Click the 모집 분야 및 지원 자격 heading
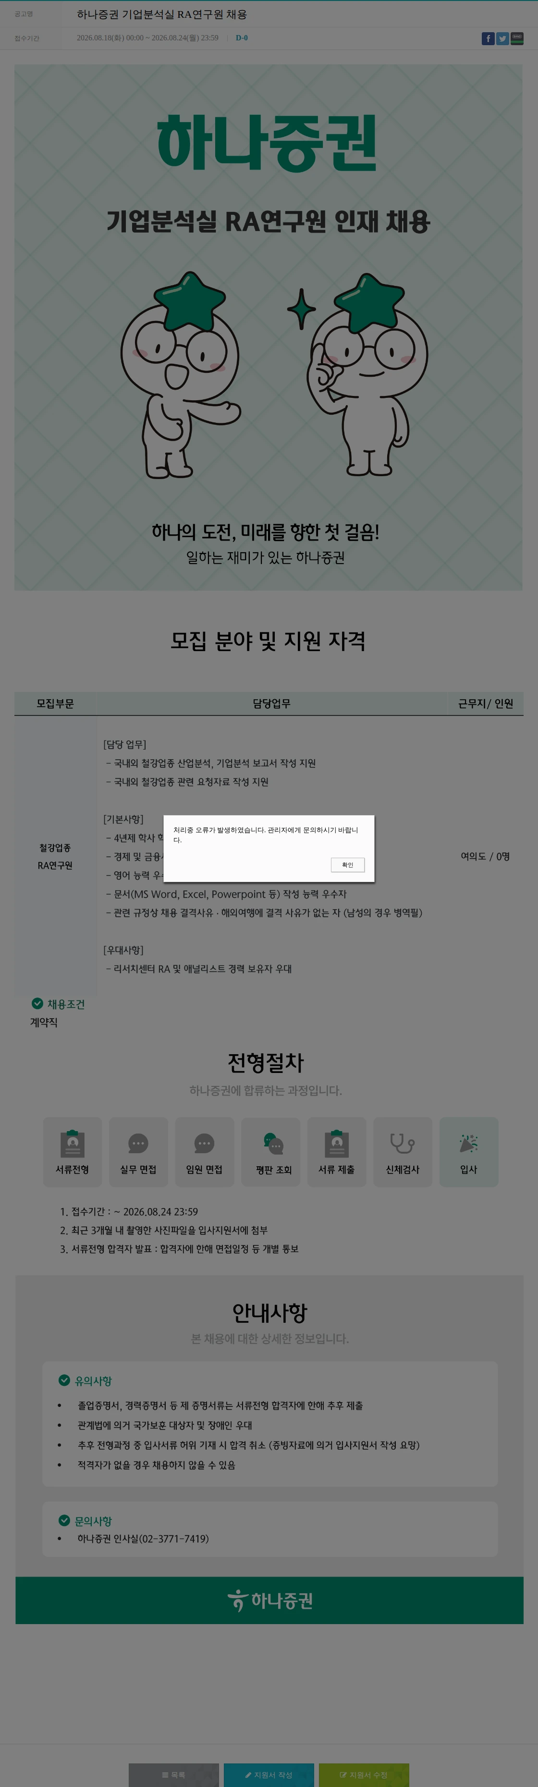This screenshot has height=1787, width=538. point(269,641)
